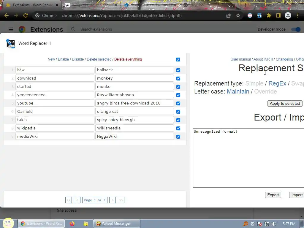Open Chrome's three-dot menu

coord(297,15)
